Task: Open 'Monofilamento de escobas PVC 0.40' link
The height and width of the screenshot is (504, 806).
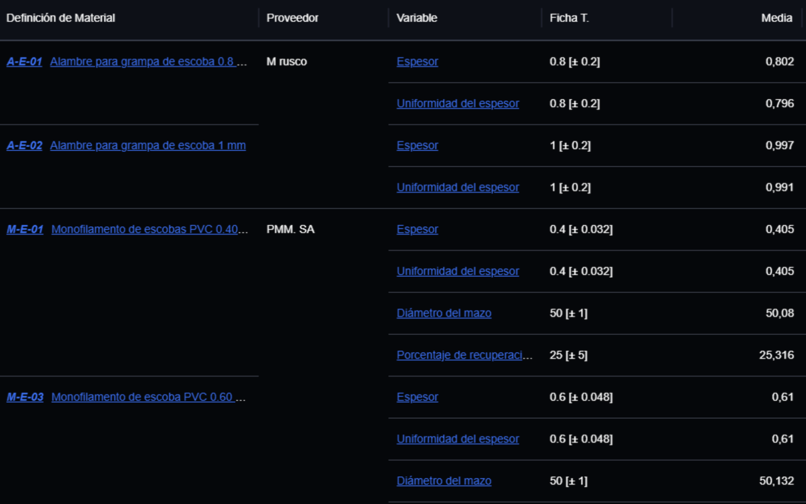Action: pos(150,229)
